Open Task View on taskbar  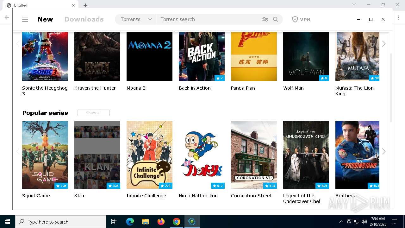click(x=114, y=222)
